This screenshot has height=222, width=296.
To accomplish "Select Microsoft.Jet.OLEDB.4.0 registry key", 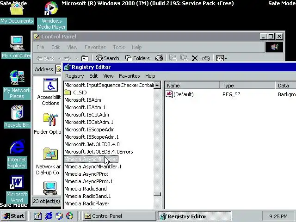I will coord(92,144).
